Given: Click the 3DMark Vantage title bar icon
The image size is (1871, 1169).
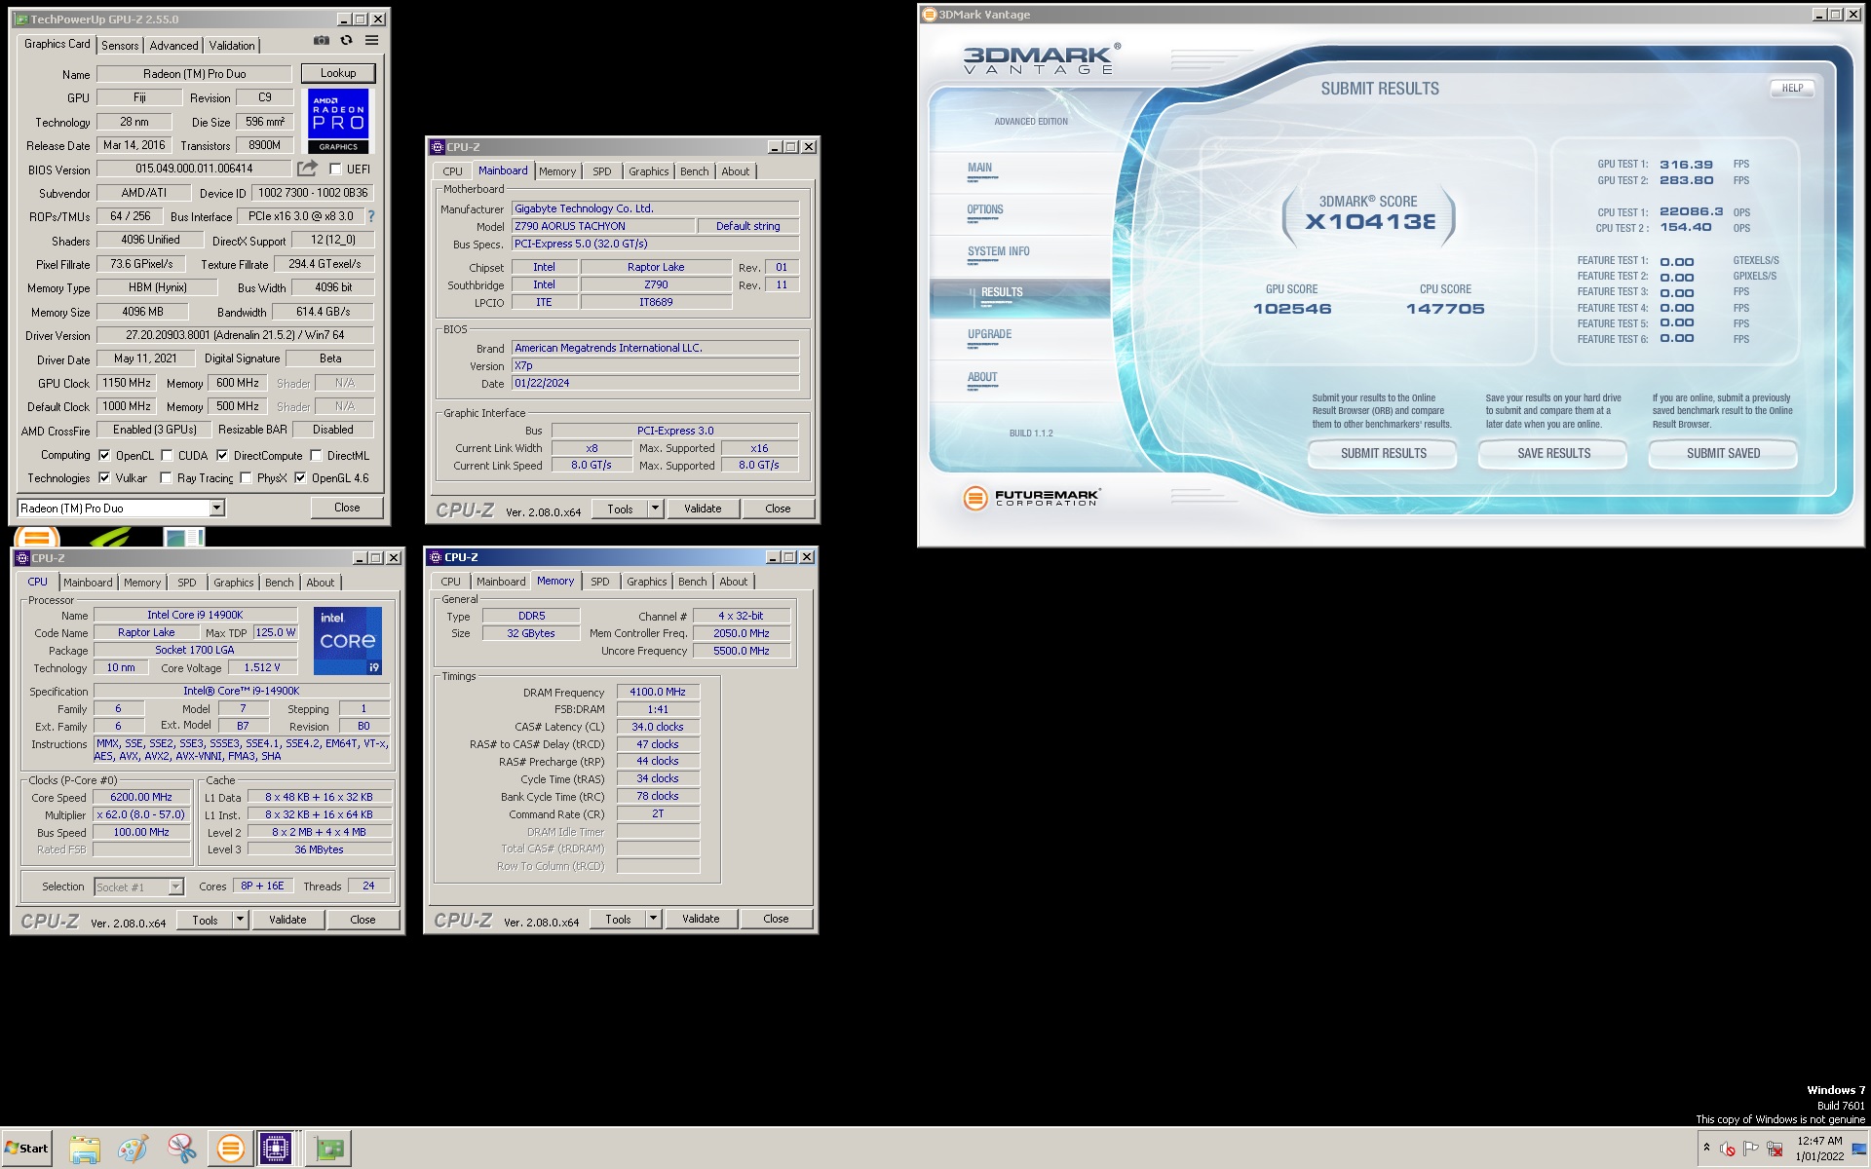Looking at the screenshot, I should click(x=929, y=15).
